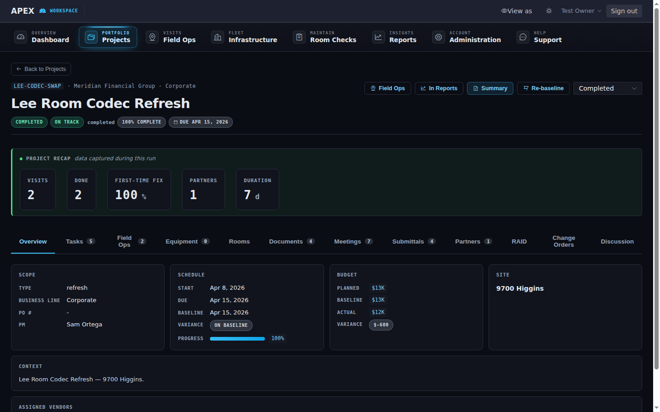
Task: Click the $-600 budget variance badge
Action: [381, 325]
